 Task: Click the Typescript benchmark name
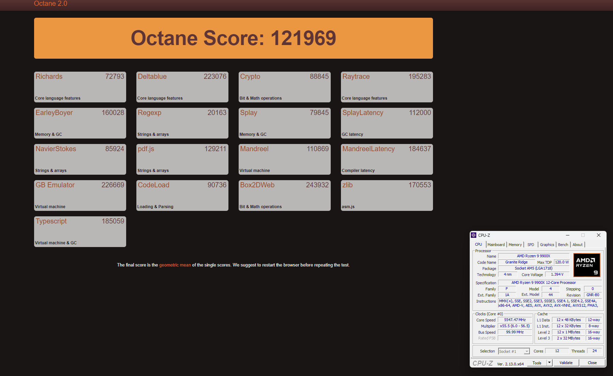coord(51,221)
